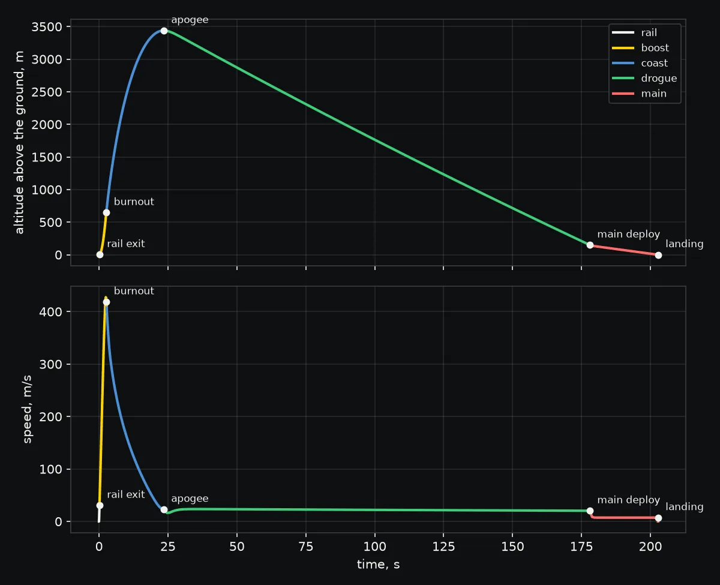Click the rail exit marker on speed plot

point(100,505)
